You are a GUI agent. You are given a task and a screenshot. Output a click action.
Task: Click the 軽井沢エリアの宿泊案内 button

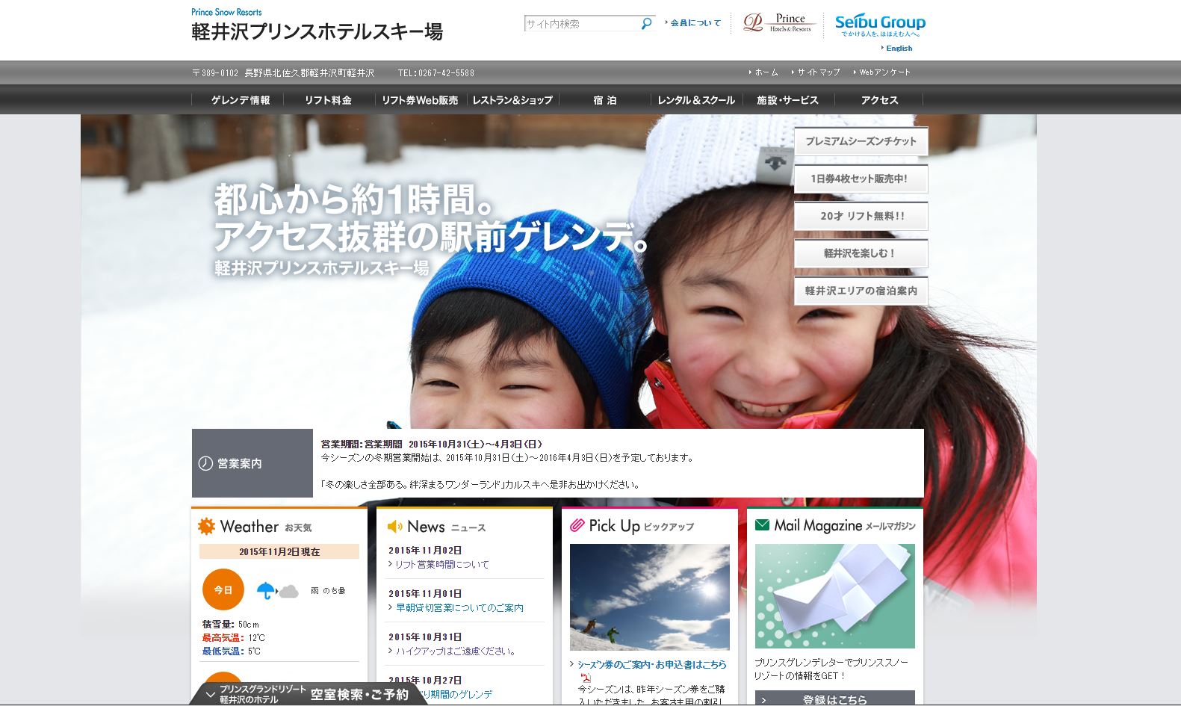(861, 291)
